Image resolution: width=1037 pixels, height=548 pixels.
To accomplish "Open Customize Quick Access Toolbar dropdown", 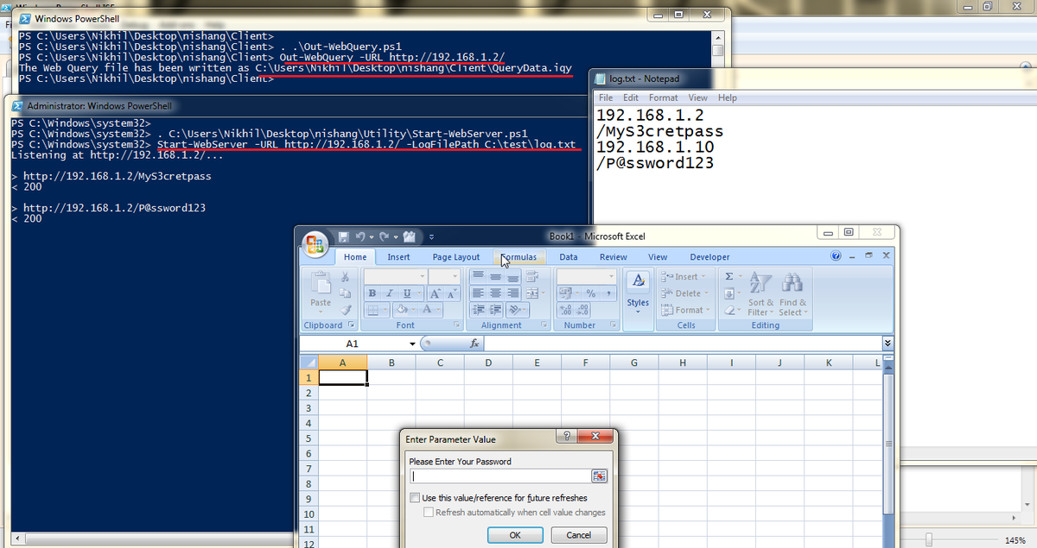I will tap(431, 236).
